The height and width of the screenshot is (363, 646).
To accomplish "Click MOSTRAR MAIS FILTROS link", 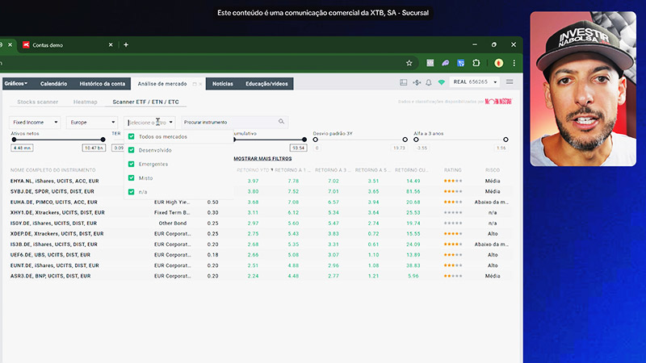I will [262, 158].
